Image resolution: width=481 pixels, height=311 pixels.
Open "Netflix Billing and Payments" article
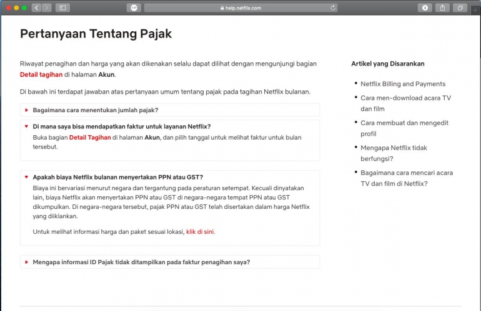coord(403,84)
